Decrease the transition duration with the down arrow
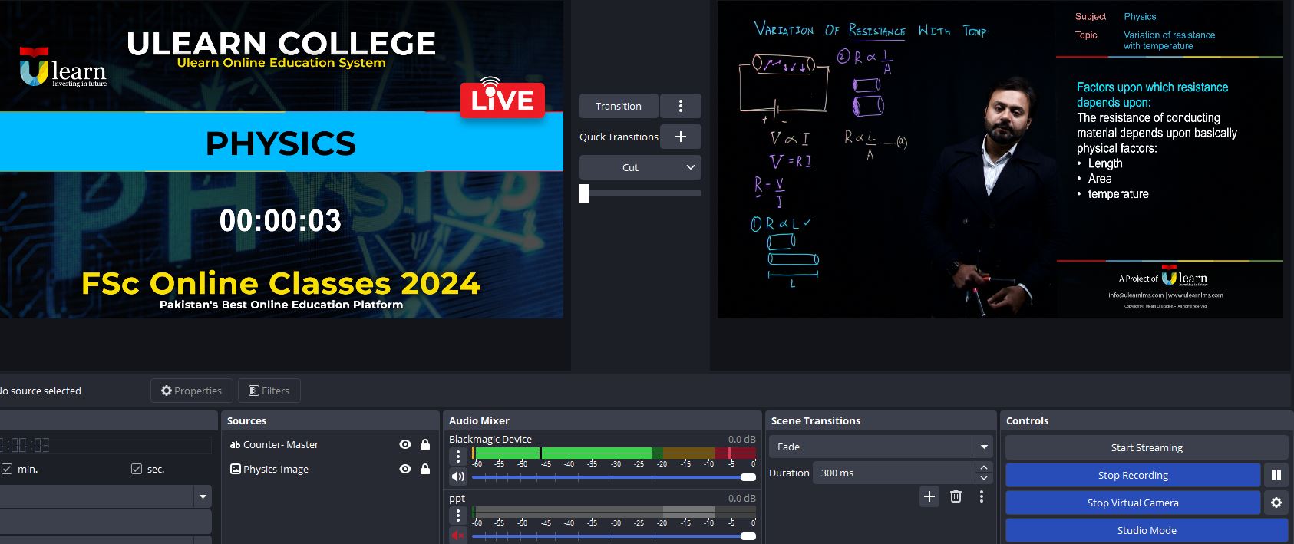This screenshot has width=1294, height=544. [x=984, y=478]
